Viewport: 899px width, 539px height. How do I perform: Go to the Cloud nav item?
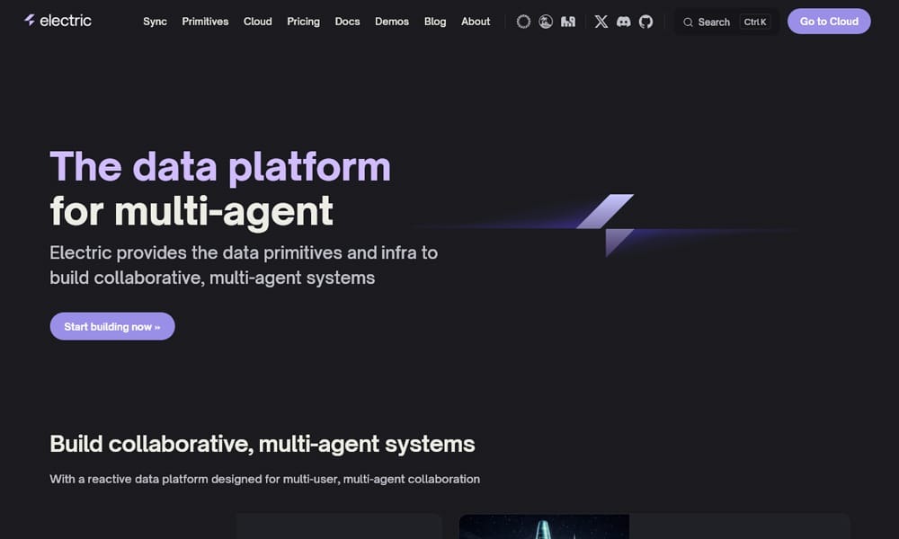point(257,22)
